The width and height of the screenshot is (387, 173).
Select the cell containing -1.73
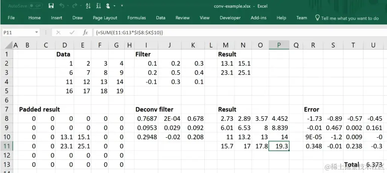coord(313,119)
